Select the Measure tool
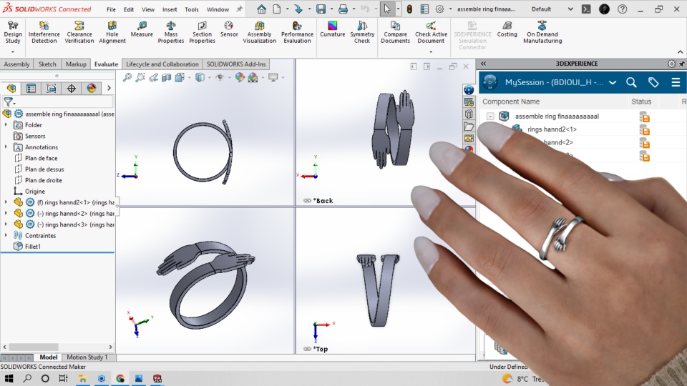Viewport: 687px width, 386px height. click(x=142, y=29)
